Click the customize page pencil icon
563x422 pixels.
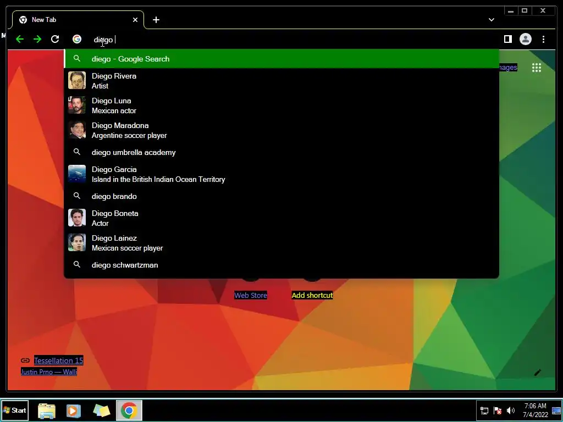(x=538, y=373)
